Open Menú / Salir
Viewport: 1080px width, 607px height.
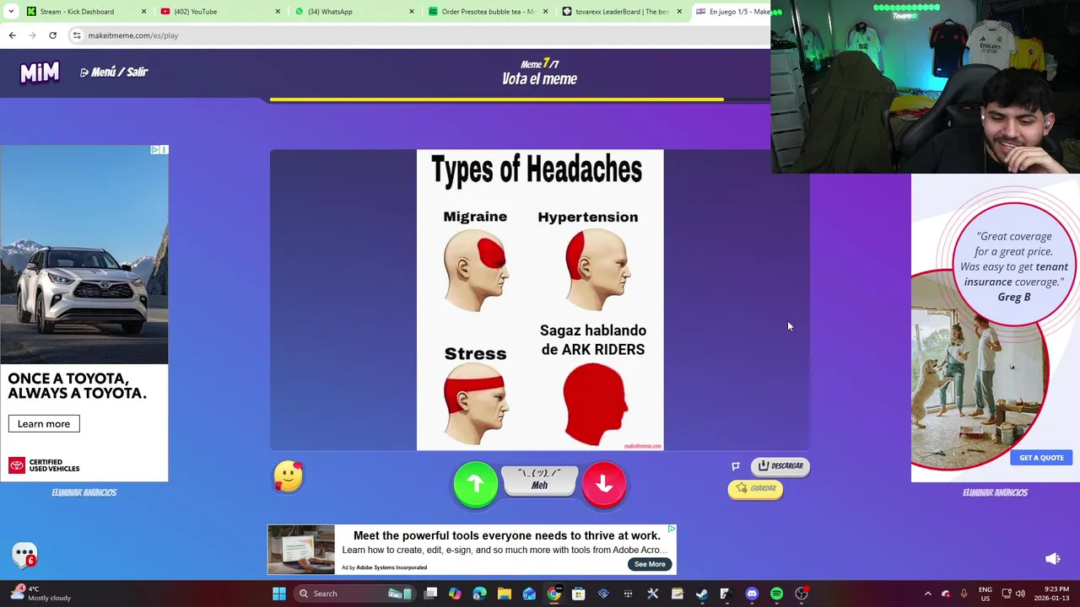(114, 73)
